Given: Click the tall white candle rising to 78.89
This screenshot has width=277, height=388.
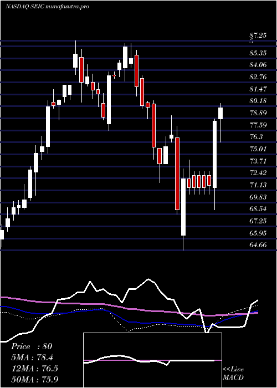Looking at the screenshot, I should [215, 154].
